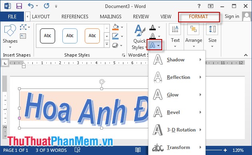
Task: Click the 3 OF 3 WORDS counter
Action: (x=51, y=150)
